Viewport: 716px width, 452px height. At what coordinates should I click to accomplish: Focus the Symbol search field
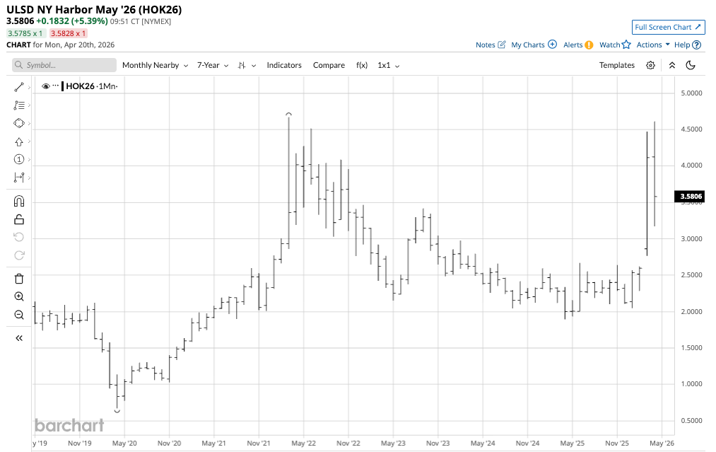pos(65,65)
